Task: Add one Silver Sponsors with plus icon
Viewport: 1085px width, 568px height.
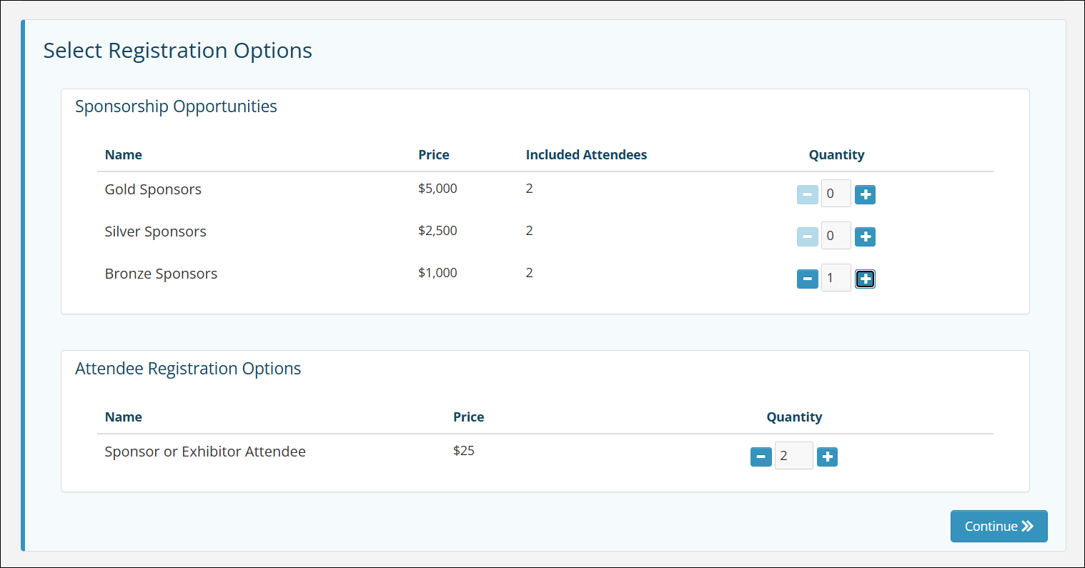Action: click(x=865, y=236)
